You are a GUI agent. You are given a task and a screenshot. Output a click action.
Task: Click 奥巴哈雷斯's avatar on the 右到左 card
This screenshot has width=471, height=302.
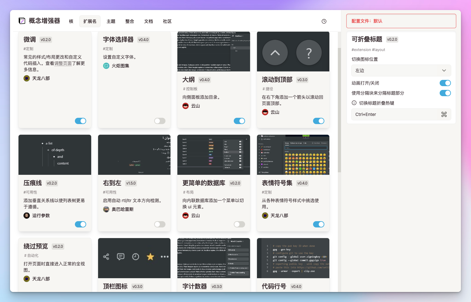click(x=106, y=209)
